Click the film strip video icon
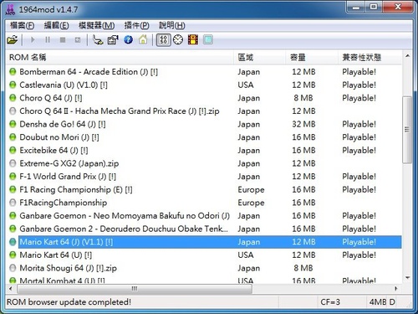Screen dimensions: 418x314 click(193, 40)
